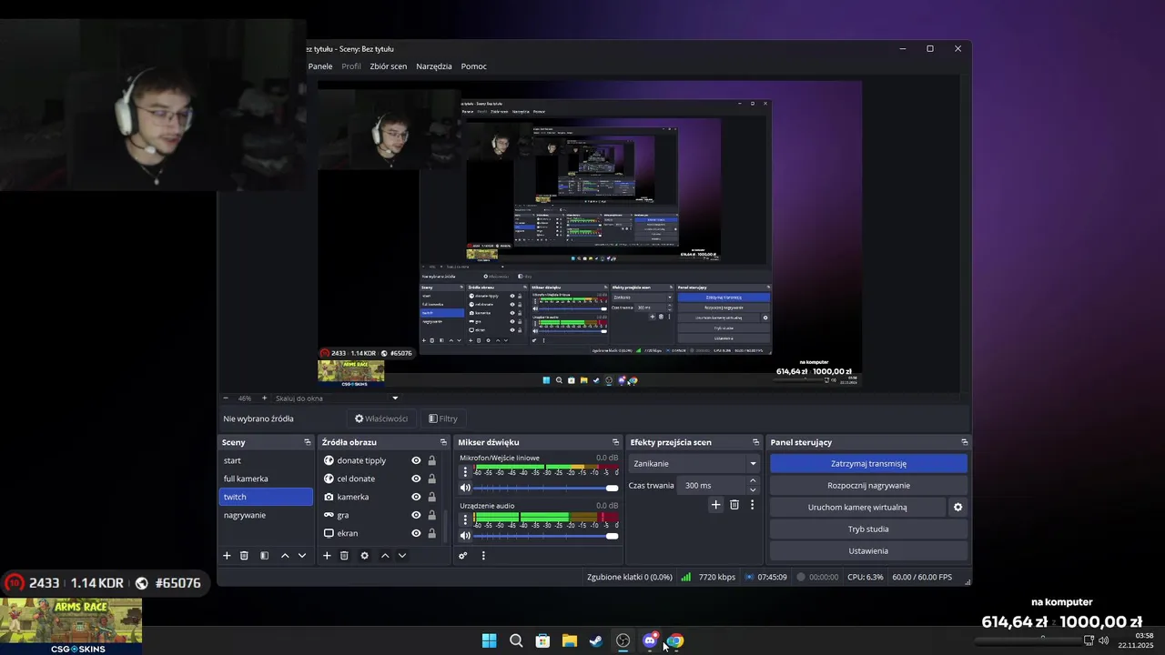This screenshot has height=655, width=1165.
Task: Open the Narzędzia menu
Action: [x=434, y=66]
